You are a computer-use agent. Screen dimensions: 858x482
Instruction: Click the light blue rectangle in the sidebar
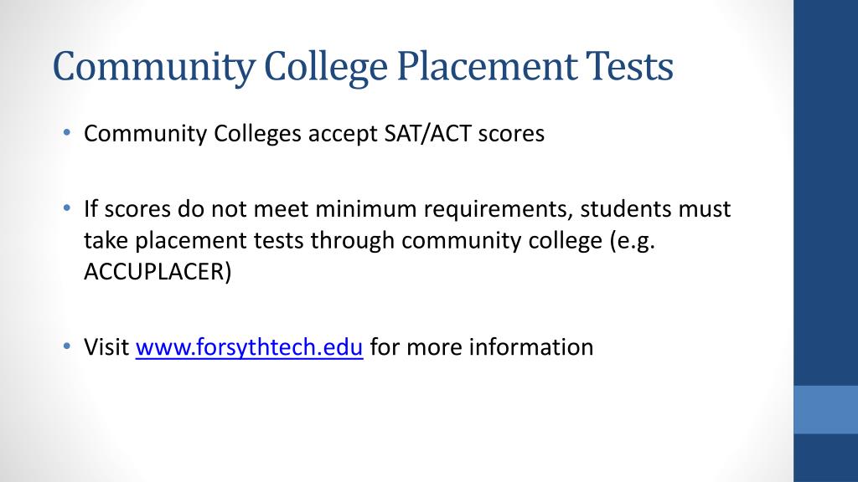[x=825, y=409]
